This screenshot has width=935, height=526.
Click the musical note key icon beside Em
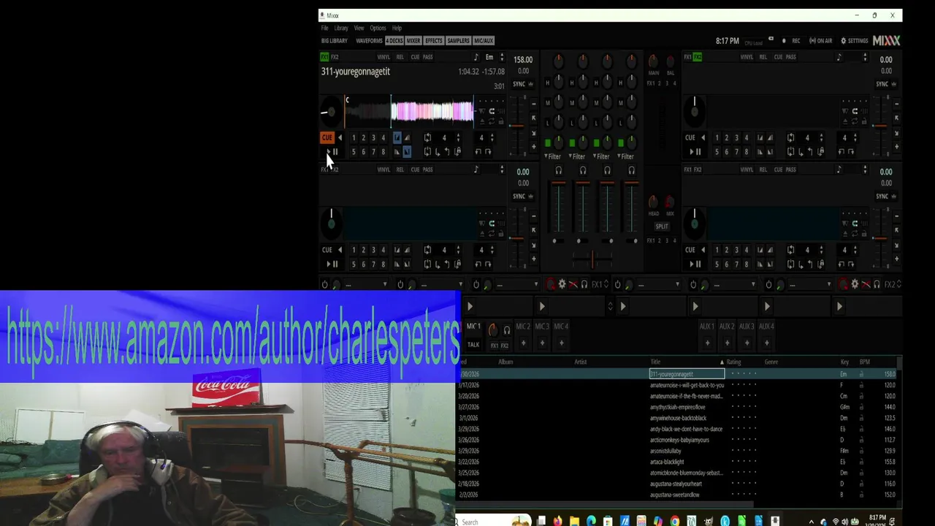coord(476,57)
